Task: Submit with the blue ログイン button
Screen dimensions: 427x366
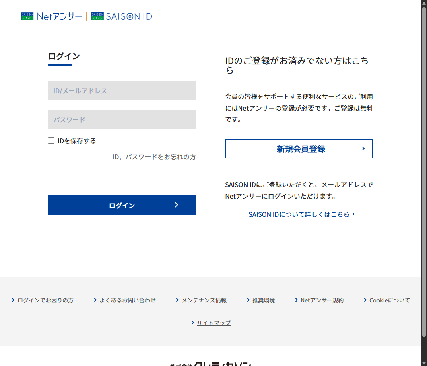Action: 122,205
